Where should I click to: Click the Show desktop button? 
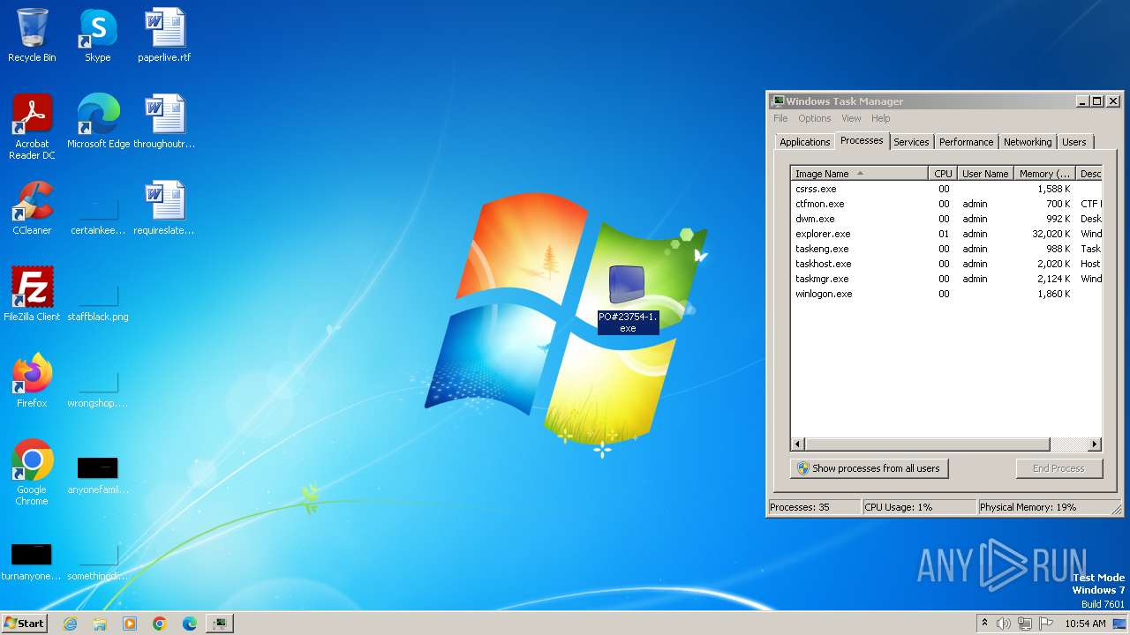(1120, 624)
